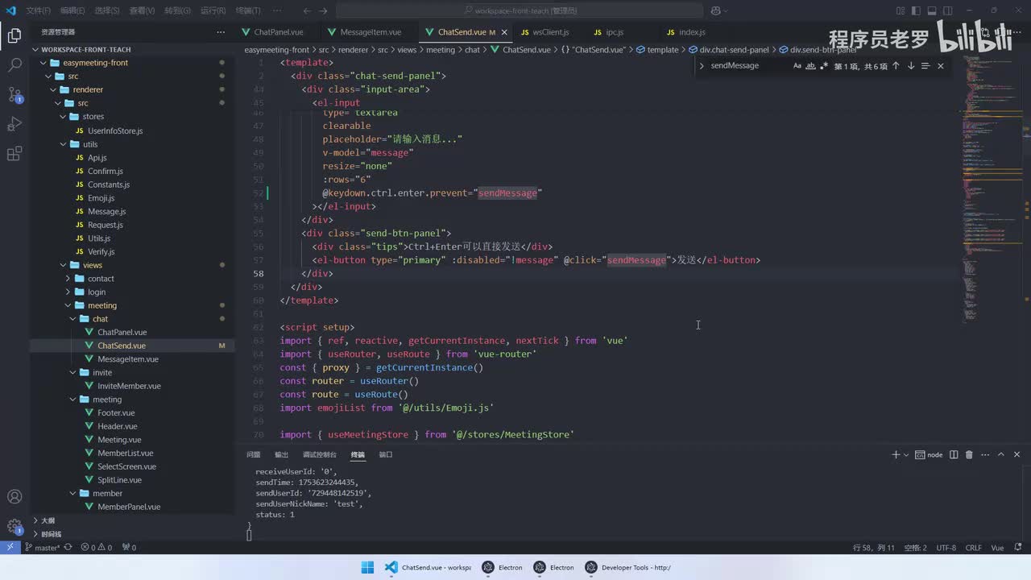This screenshot has width=1031, height=580.
Task: Click the errors and warnings count in the status bar
Action: tap(97, 548)
